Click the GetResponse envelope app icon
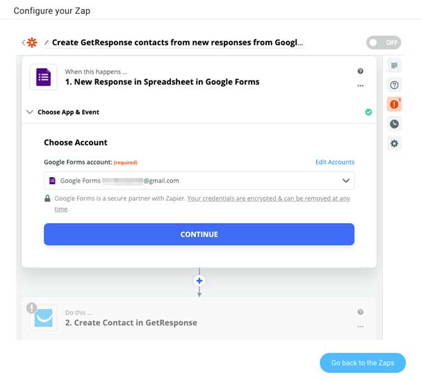 coord(44,317)
